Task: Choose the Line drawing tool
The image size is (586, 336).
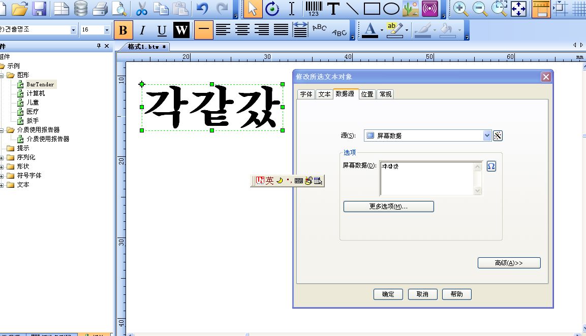Action: [352, 9]
